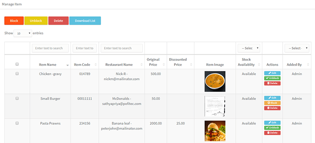
Task: Click the Item Code search field
Action: point(85,48)
